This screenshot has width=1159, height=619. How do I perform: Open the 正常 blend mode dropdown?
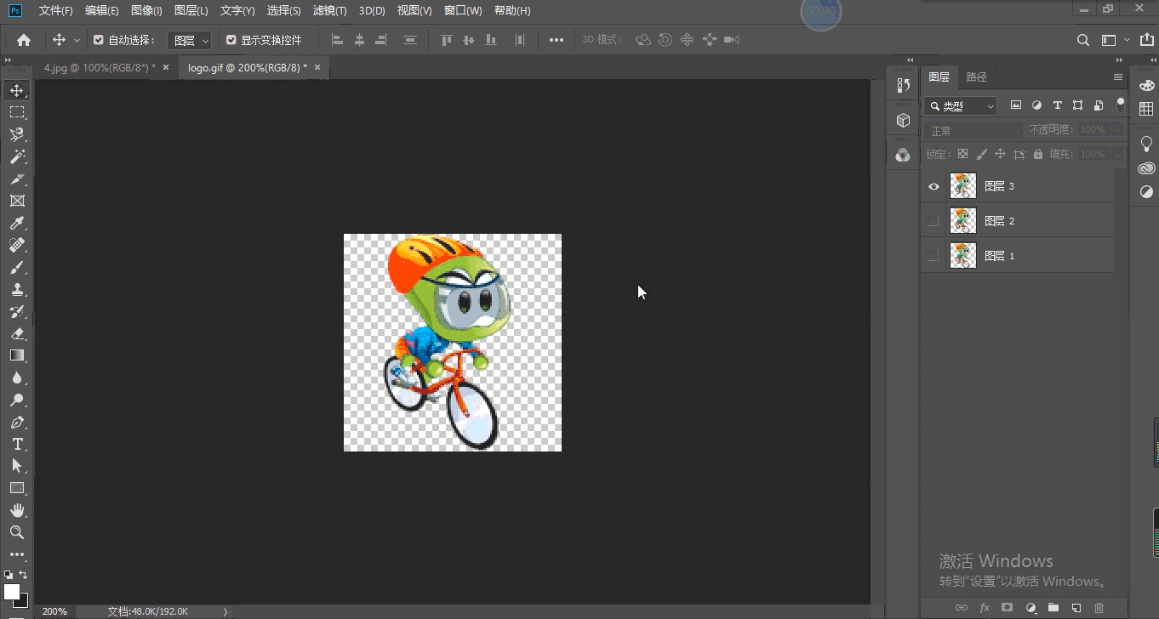click(x=973, y=131)
